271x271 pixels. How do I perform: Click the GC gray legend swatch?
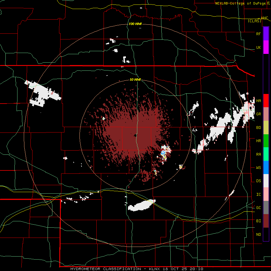(266, 207)
